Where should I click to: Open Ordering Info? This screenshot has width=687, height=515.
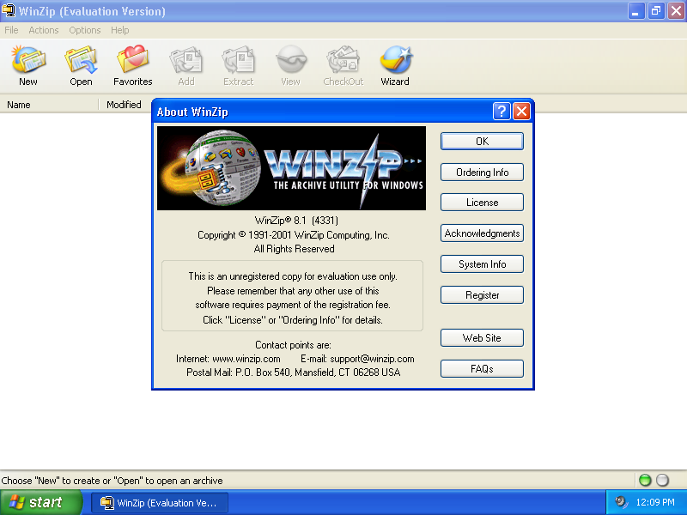tap(482, 173)
